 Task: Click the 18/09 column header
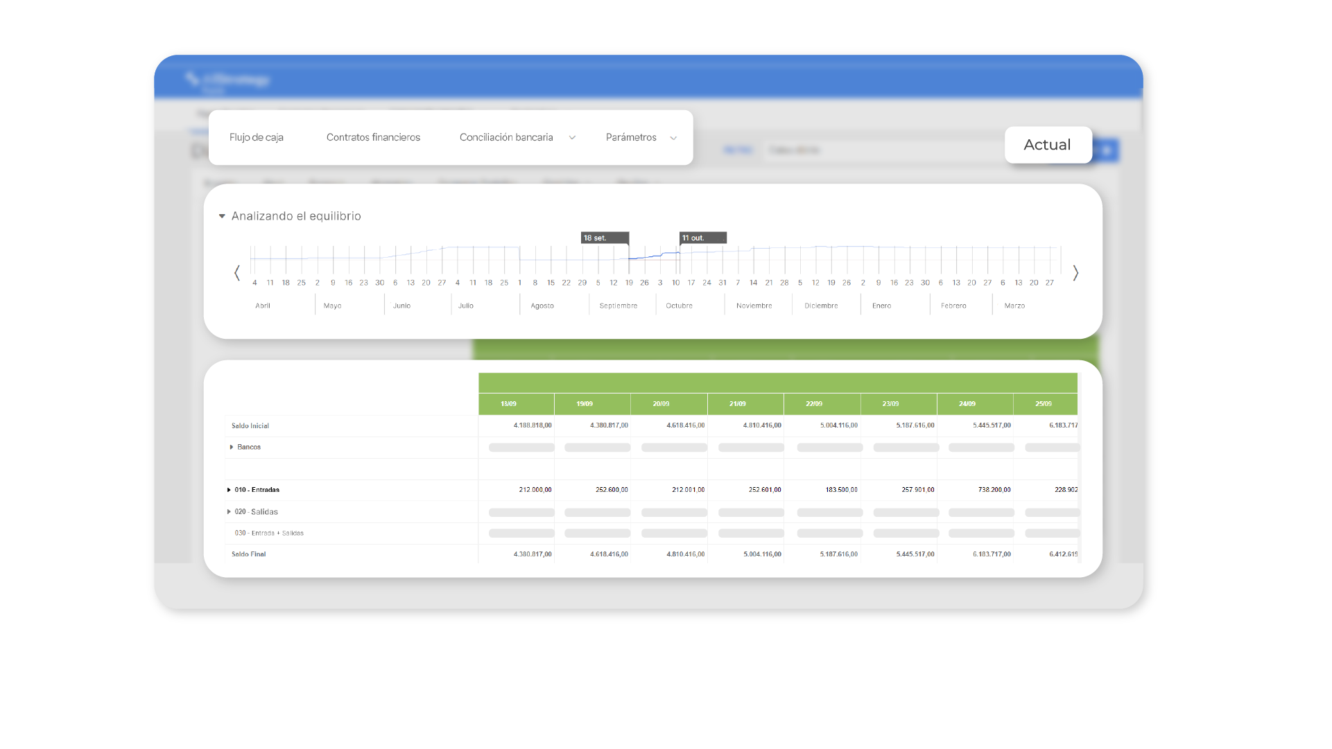click(x=509, y=404)
